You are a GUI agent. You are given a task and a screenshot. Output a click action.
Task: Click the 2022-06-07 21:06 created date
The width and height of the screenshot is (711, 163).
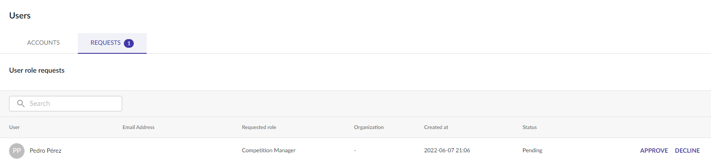pyautogui.click(x=447, y=151)
